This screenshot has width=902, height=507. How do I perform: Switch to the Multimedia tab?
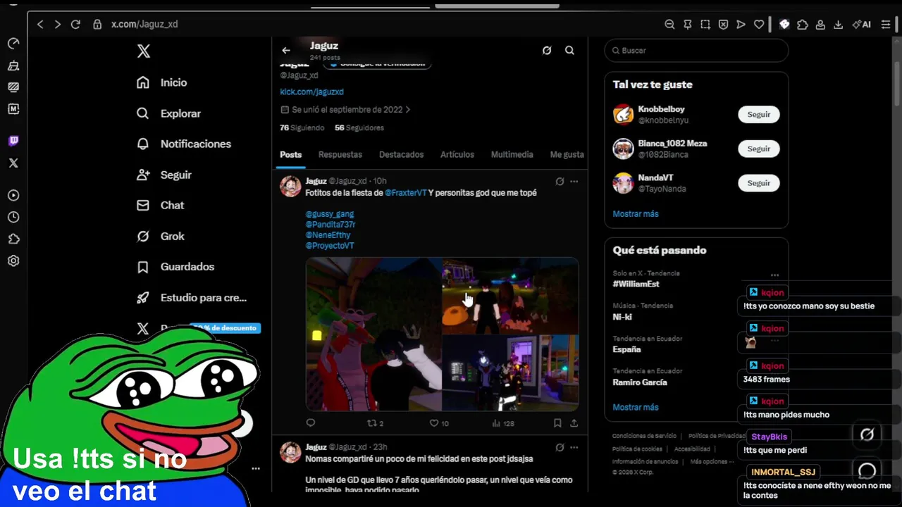(x=512, y=155)
